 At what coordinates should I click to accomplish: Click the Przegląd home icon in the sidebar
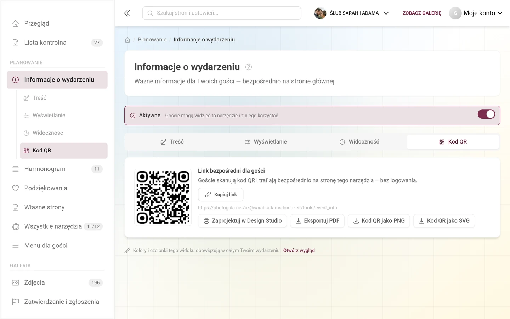(x=16, y=23)
